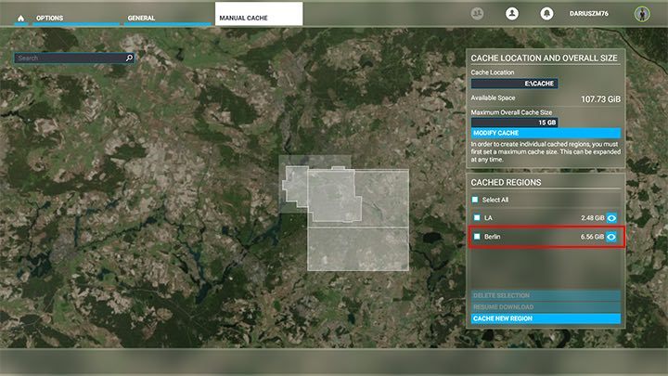Switch to the General tab

tap(141, 18)
